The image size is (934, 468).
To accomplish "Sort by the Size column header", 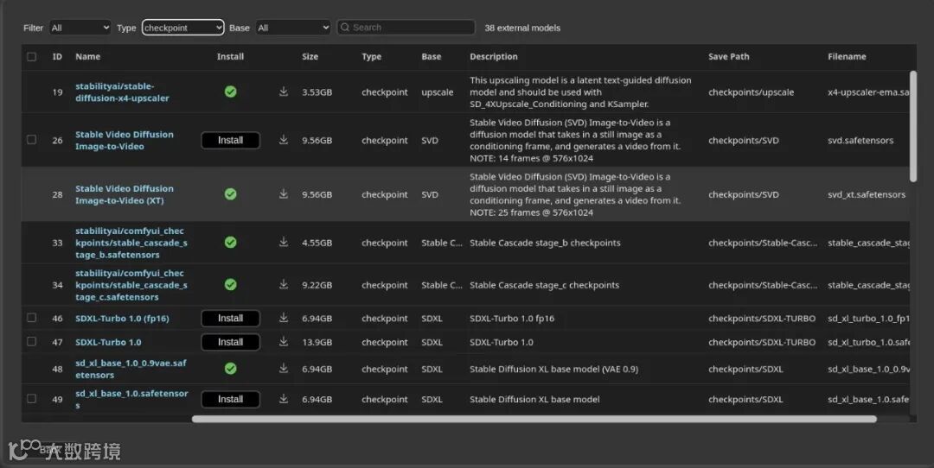I will [x=310, y=56].
